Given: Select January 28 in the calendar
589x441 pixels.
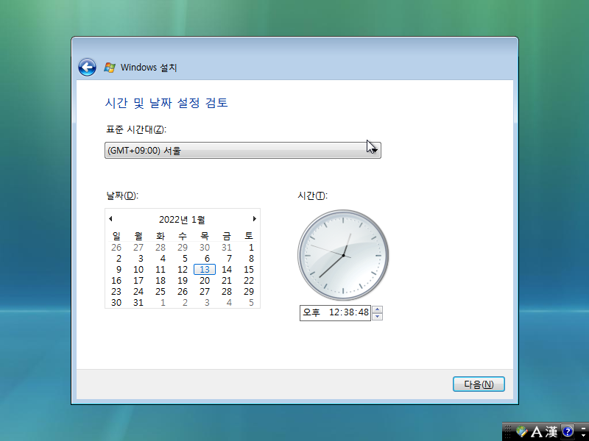Looking at the screenshot, I should click(227, 291).
